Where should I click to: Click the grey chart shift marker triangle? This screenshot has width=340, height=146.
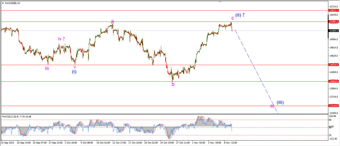(x=219, y=1)
